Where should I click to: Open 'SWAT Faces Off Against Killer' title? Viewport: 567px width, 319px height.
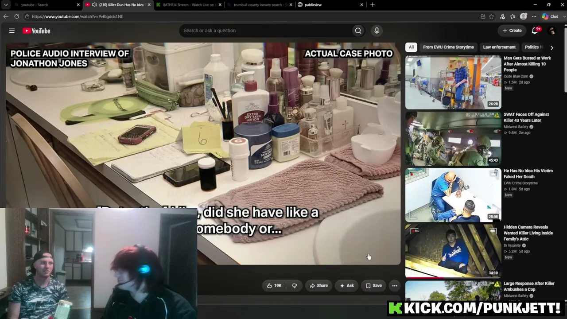pyautogui.click(x=526, y=117)
